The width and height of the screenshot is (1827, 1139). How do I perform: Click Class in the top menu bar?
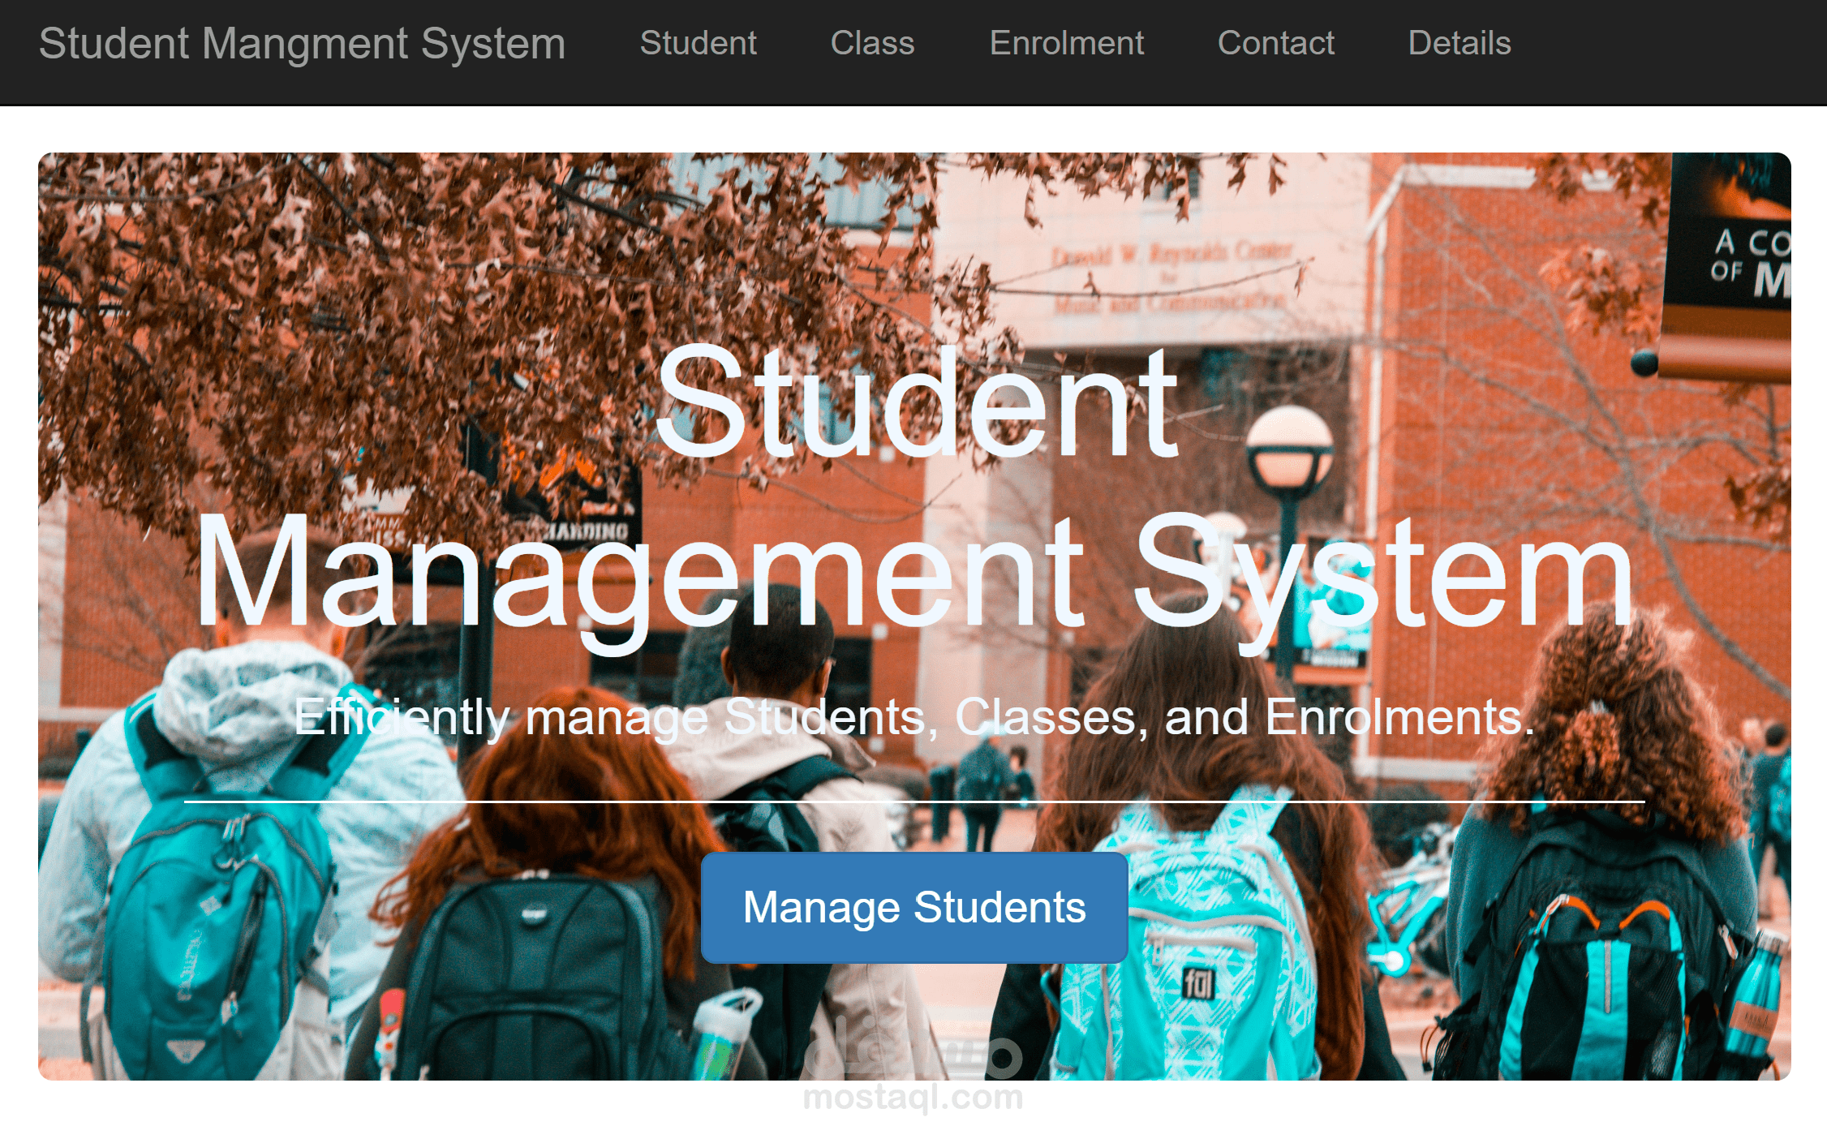tap(872, 43)
